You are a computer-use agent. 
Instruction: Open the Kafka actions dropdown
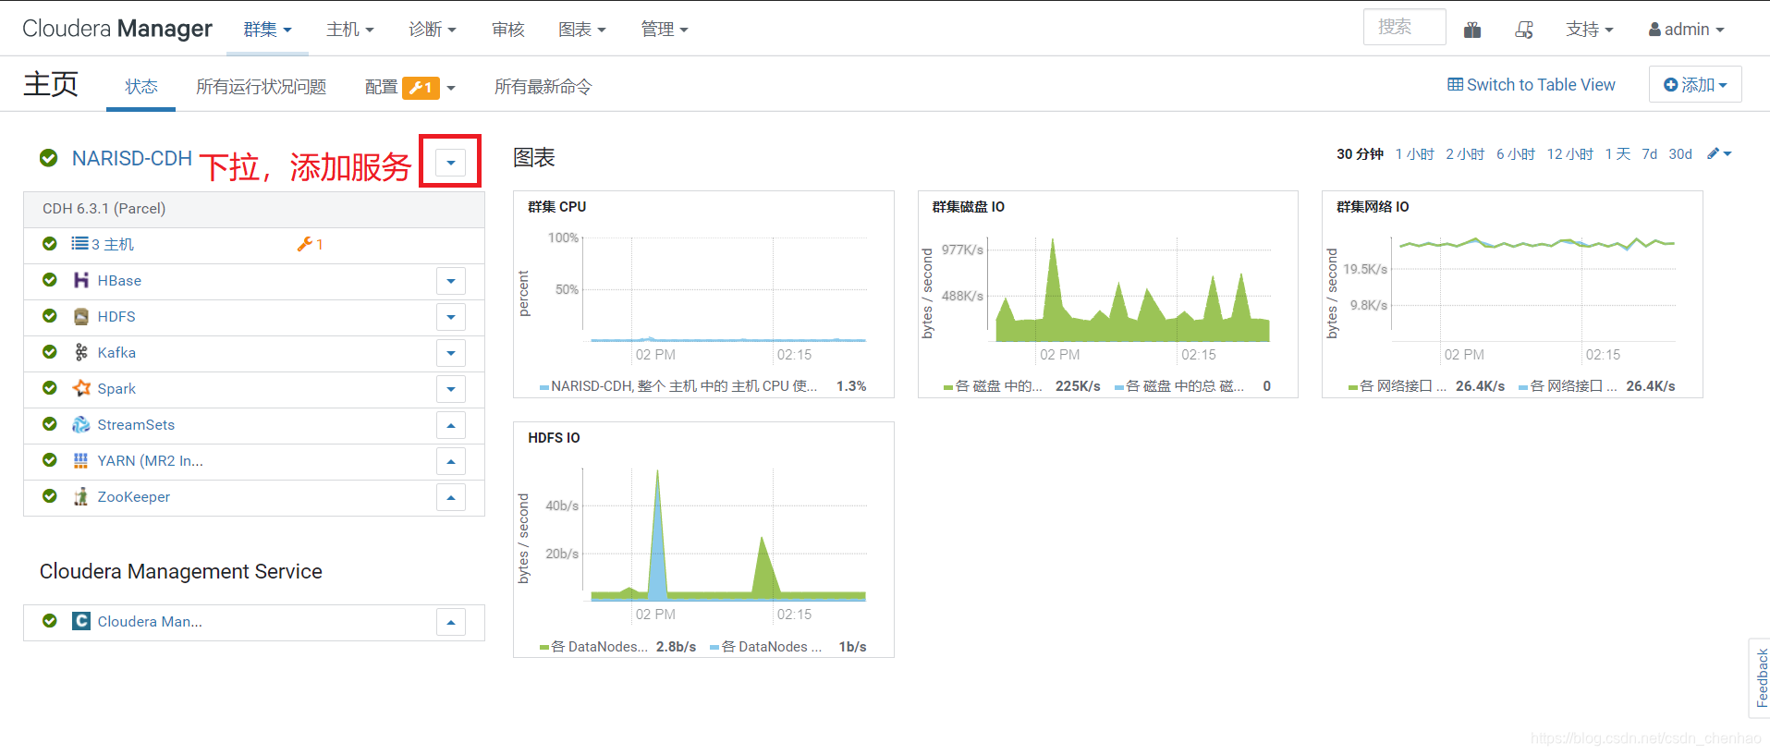tap(451, 353)
